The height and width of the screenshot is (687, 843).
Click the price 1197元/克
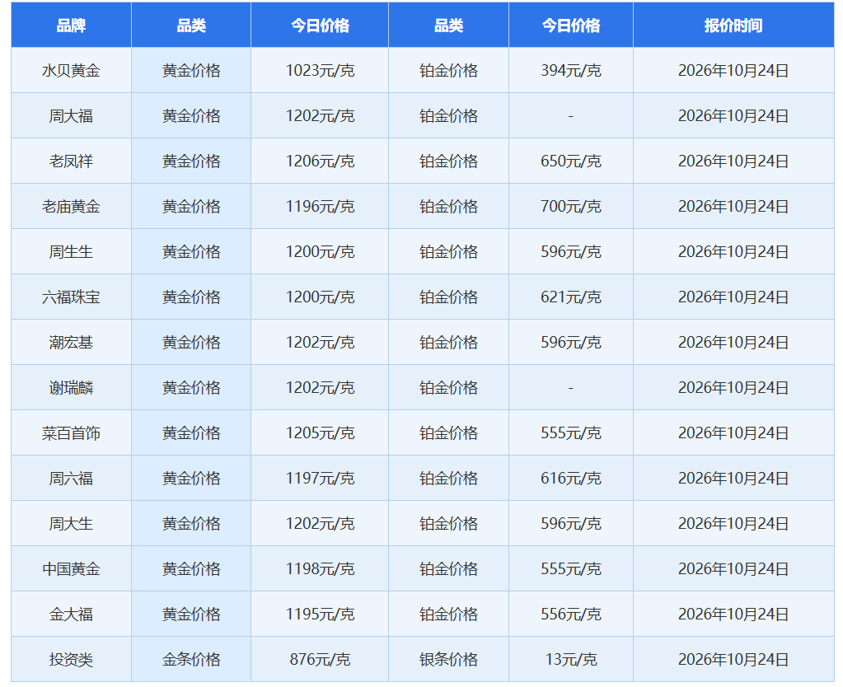click(320, 479)
